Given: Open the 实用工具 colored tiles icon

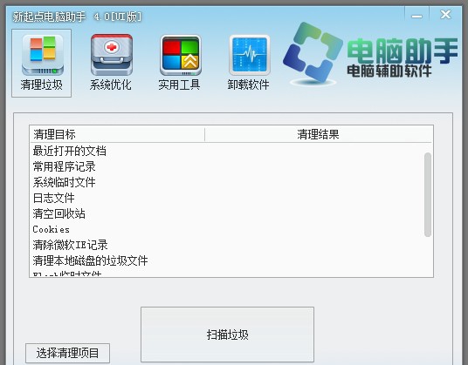Looking at the screenshot, I should 180,63.
